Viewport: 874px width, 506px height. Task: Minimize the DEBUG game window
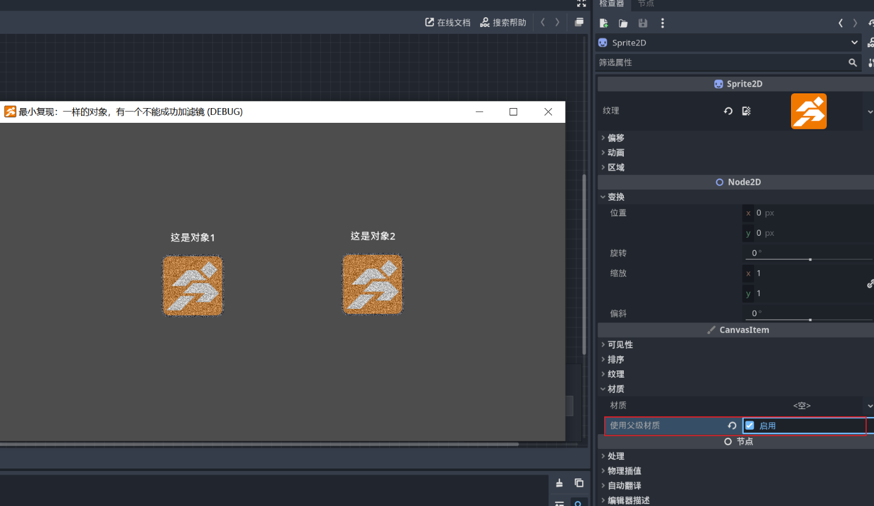[x=479, y=112]
